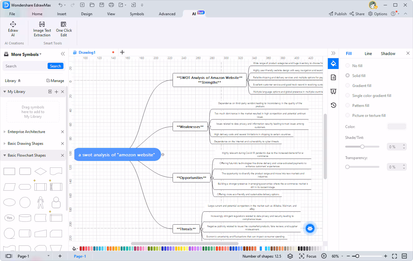This screenshot has height=261, width=413.
Task: Create a new document with plus icon
Action: 82,5
